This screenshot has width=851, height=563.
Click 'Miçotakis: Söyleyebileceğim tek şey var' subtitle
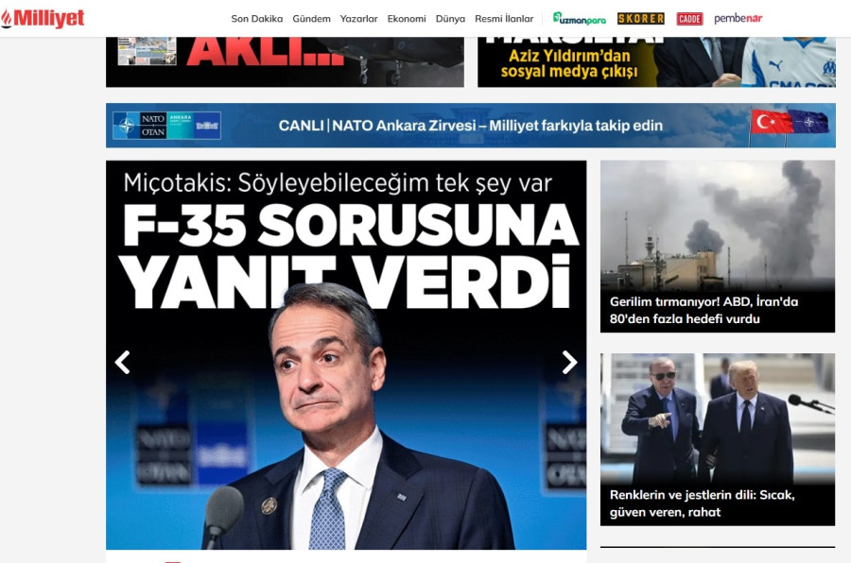pyautogui.click(x=338, y=183)
